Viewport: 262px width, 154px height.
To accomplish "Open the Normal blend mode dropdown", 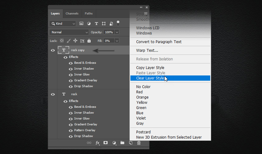I will click(x=69, y=32).
